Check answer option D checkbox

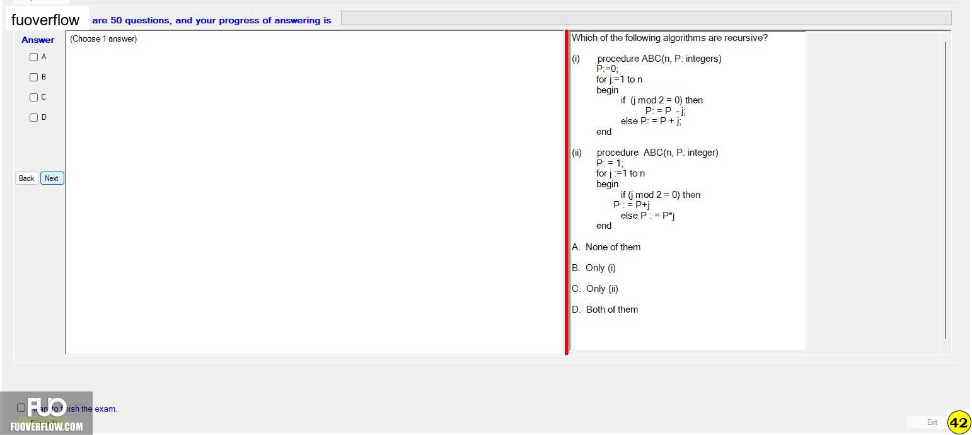click(34, 117)
